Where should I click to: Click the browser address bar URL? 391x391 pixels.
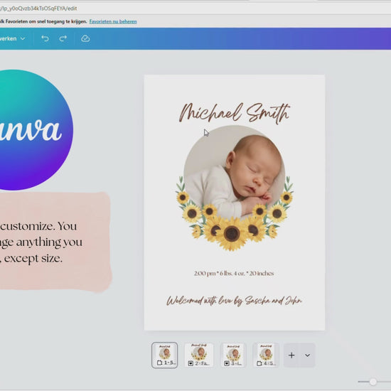(x=38, y=9)
